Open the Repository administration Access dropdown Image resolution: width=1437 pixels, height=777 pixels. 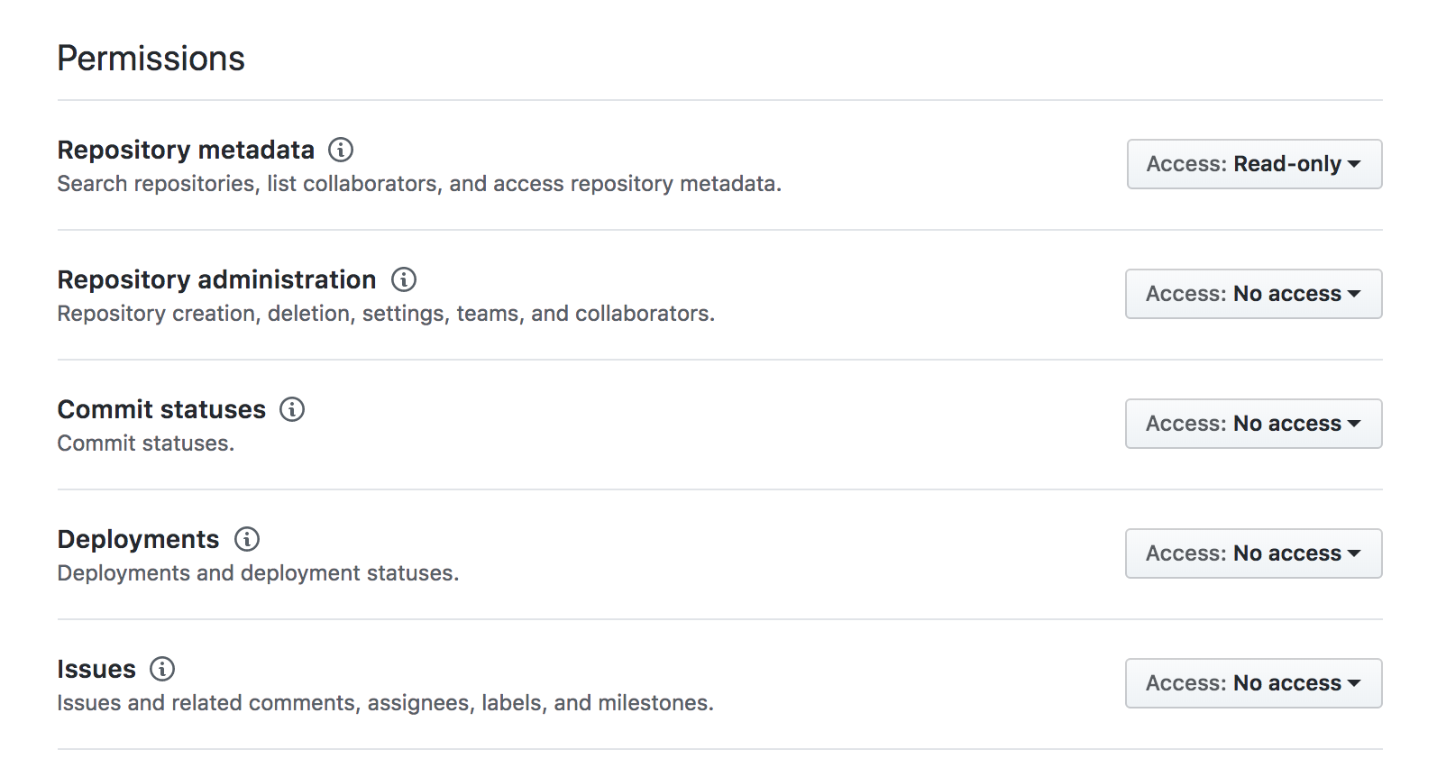[x=1253, y=294]
